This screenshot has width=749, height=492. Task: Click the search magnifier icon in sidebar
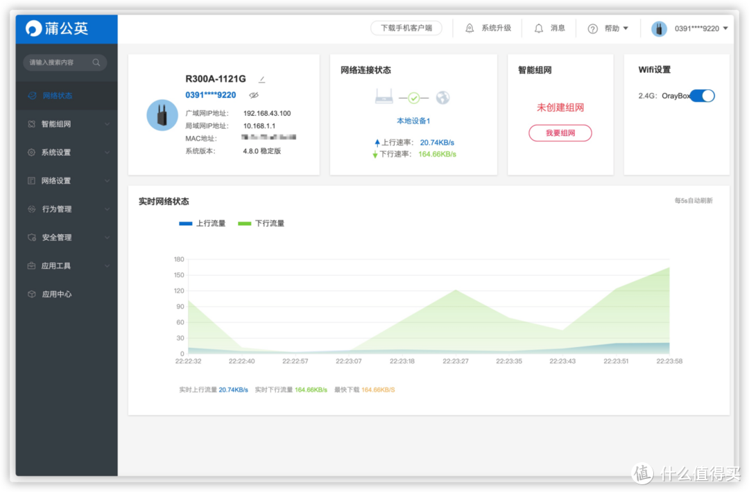(x=96, y=62)
